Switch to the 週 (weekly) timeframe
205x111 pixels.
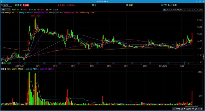point(168,10)
